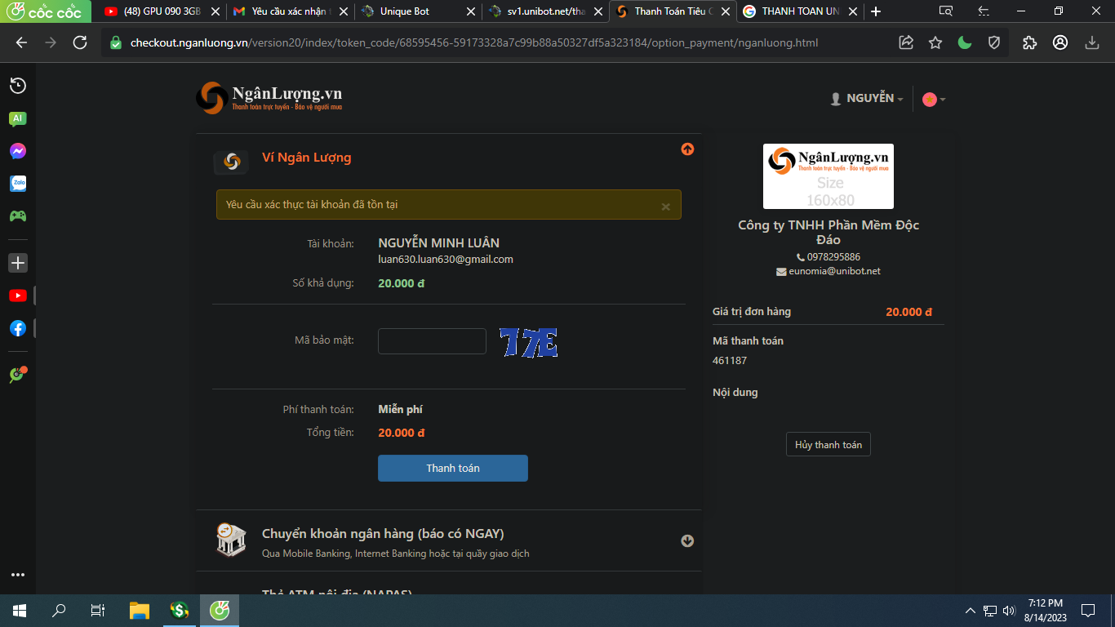Screen dimensions: 1115x627
Task: Show hidden system tray icons
Action: 971,610
